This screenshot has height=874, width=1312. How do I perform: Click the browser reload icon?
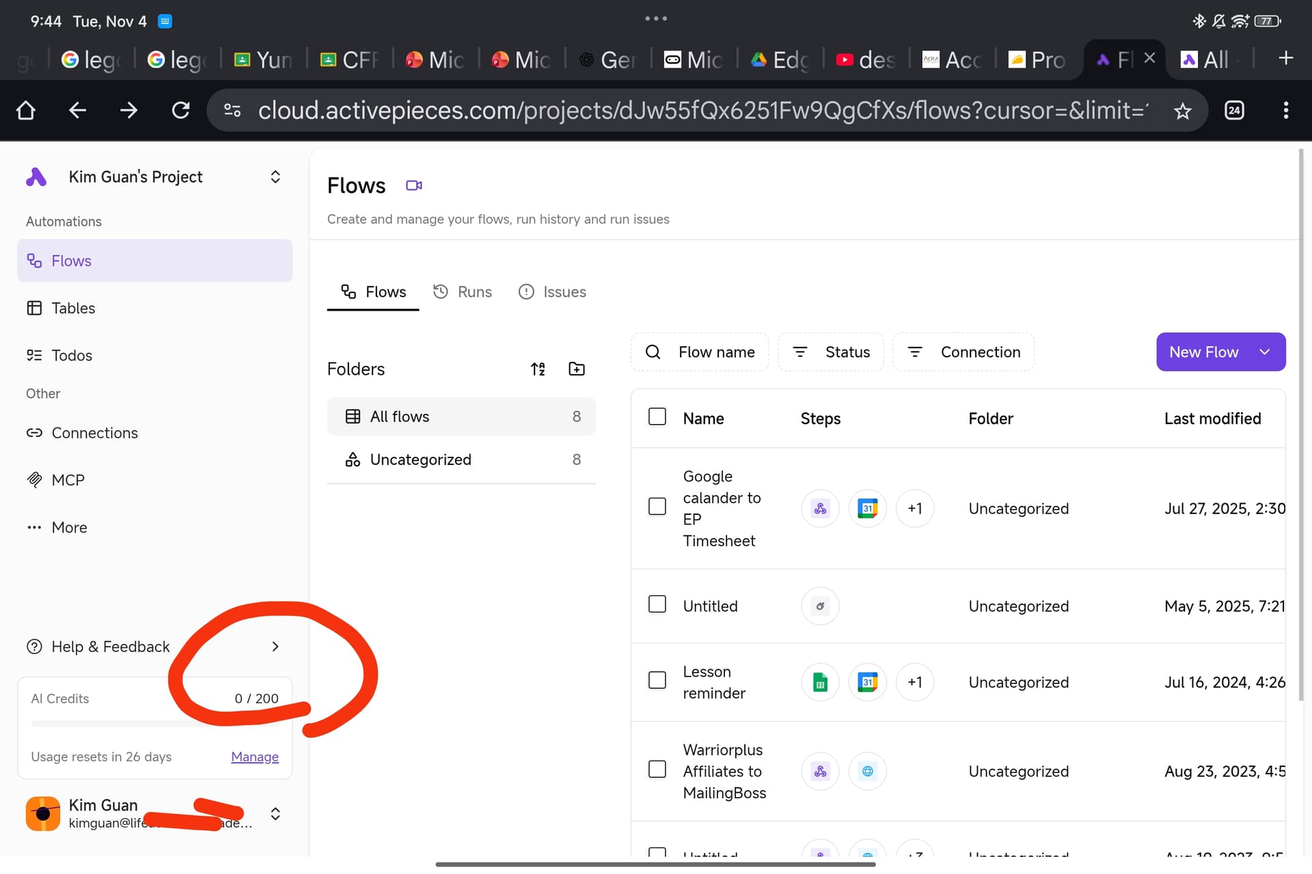[180, 111]
